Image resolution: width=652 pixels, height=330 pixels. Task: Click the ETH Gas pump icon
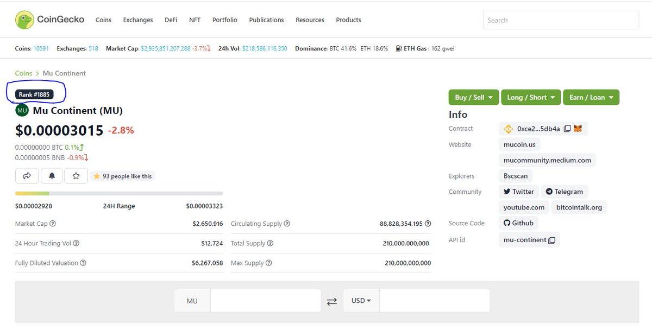[x=399, y=48]
